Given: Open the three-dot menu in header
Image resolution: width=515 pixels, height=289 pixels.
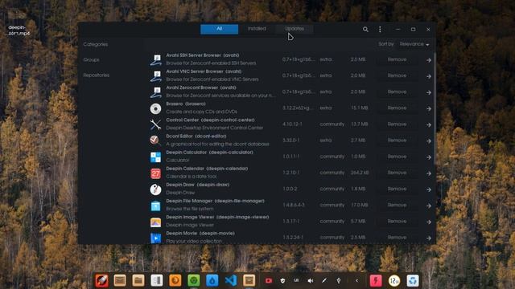Looking at the screenshot, I should coord(380,30).
